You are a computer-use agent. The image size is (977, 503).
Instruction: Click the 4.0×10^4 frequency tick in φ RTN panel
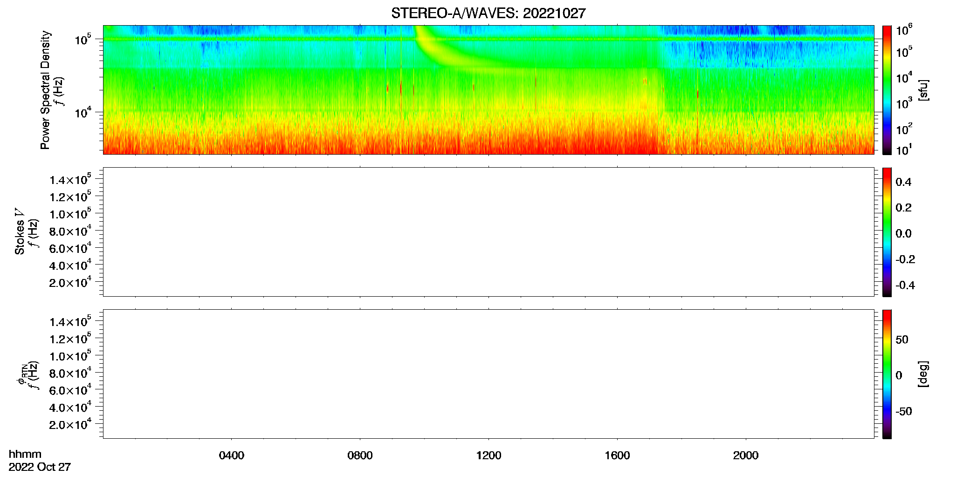pyautogui.click(x=70, y=408)
